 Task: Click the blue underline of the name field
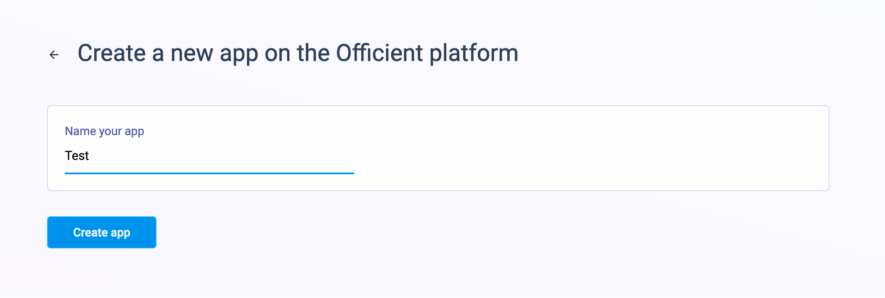click(x=209, y=173)
